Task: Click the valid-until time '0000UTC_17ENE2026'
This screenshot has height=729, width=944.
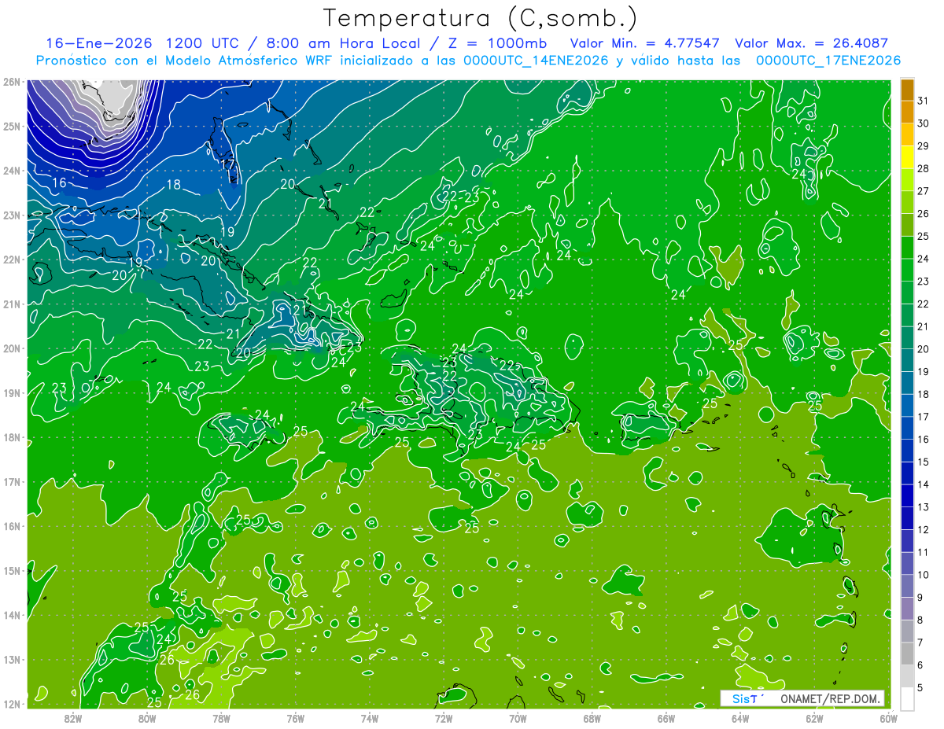Action: [x=828, y=61]
